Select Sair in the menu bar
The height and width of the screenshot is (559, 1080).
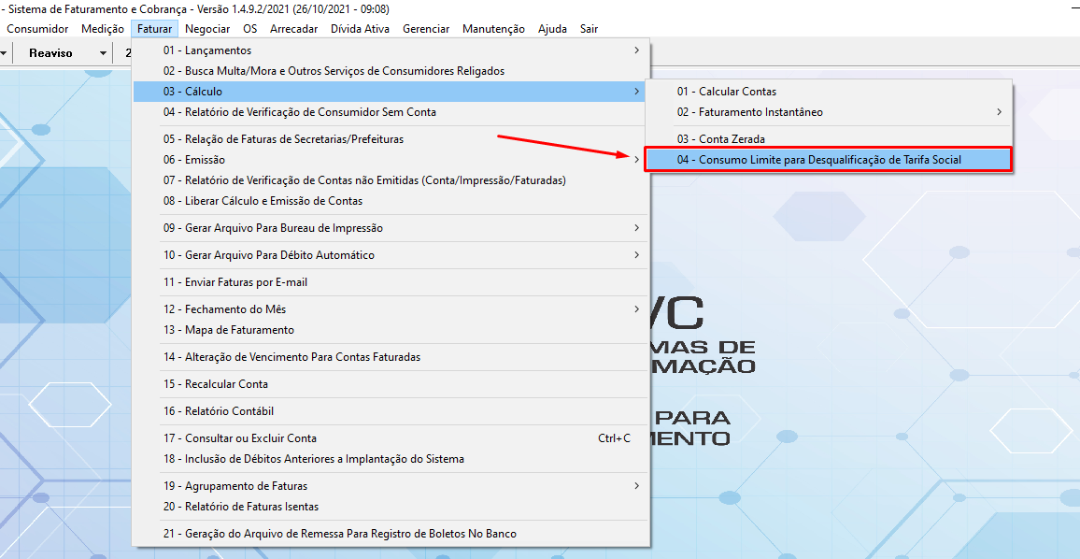click(x=589, y=29)
